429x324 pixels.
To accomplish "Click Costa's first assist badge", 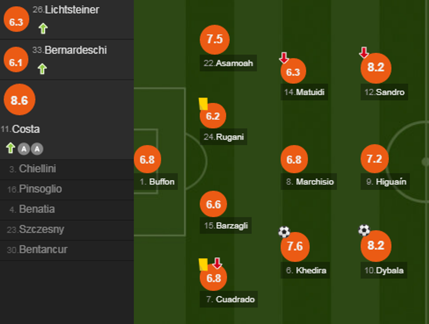I will pyautogui.click(x=24, y=149).
